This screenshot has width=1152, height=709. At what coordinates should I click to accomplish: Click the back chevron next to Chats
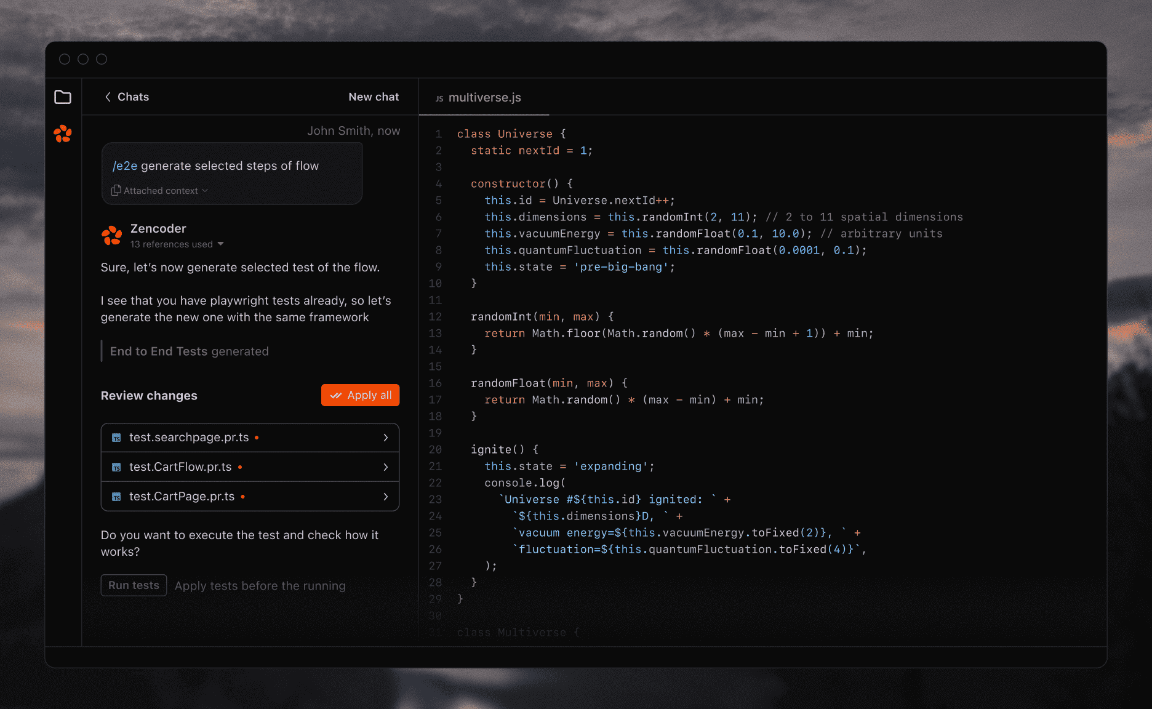pyautogui.click(x=107, y=97)
